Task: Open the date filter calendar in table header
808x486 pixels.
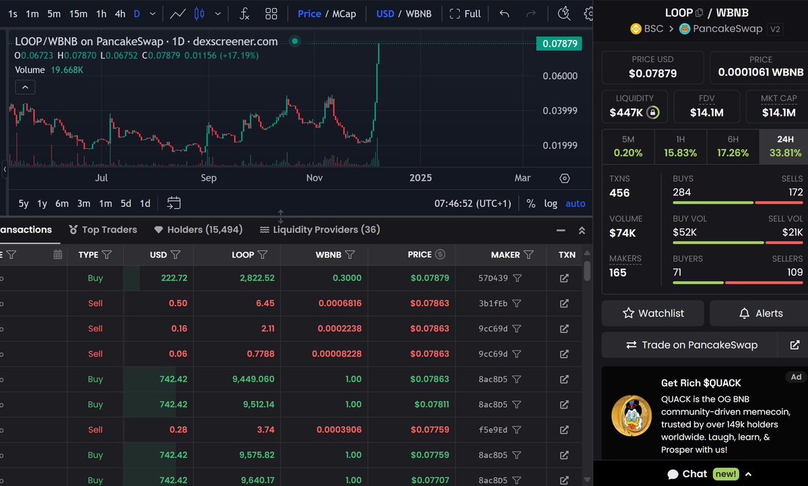Action: [x=58, y=255]
